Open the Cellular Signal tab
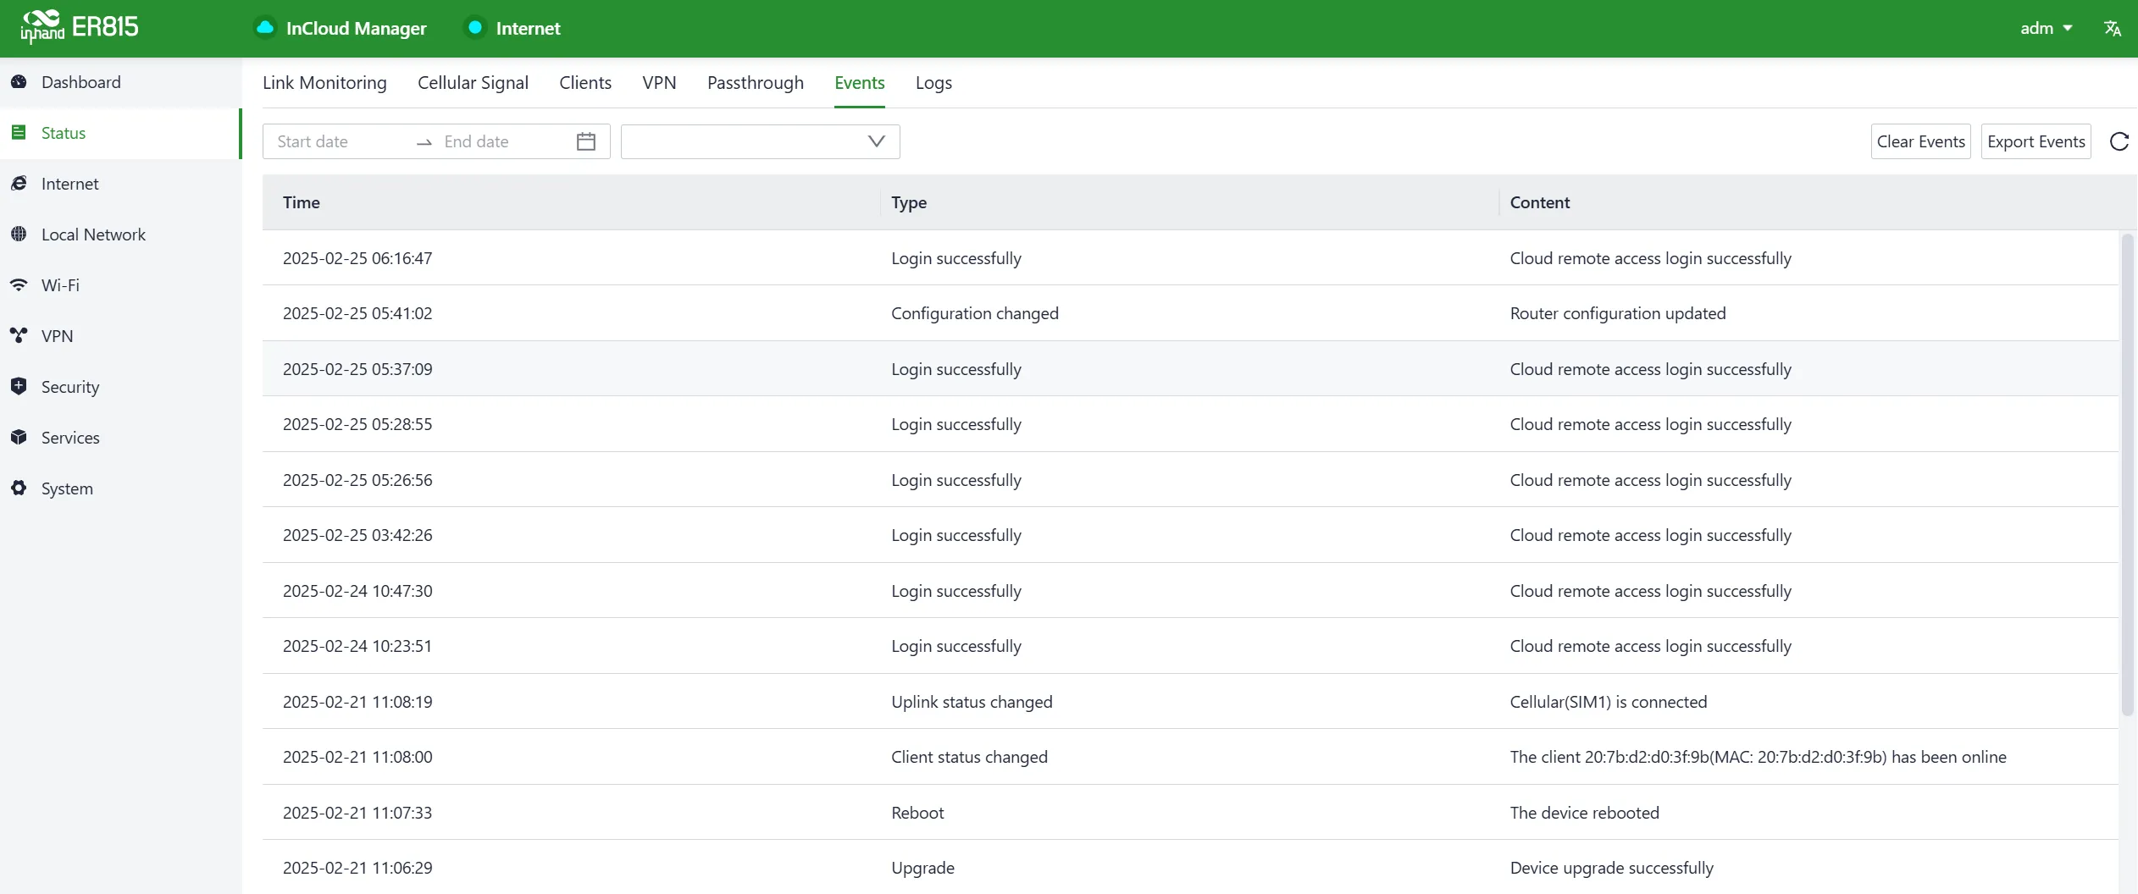2138x894 pixels. point(473,83)
